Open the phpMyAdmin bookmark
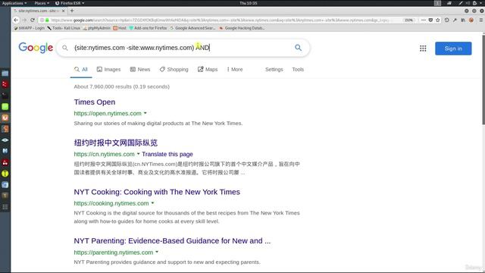The height and width of the screenshot is (273, 485). click(x=96, y=28)
